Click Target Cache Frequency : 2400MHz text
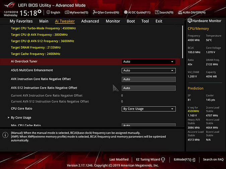The width and height of the screenshot is (226, 169). [35, 54]
